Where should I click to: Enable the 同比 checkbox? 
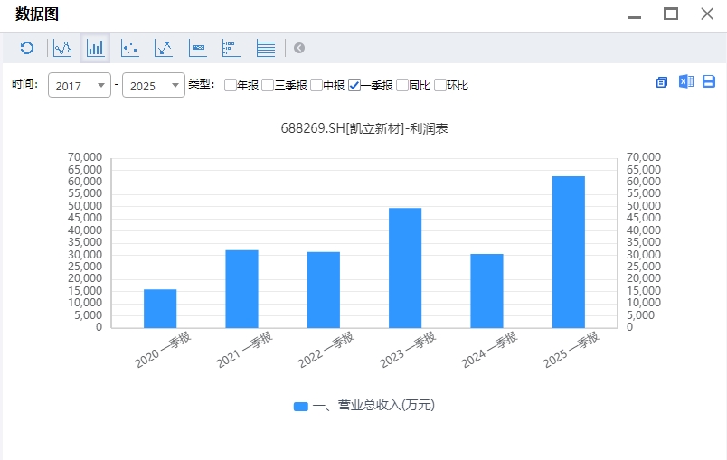402,85
